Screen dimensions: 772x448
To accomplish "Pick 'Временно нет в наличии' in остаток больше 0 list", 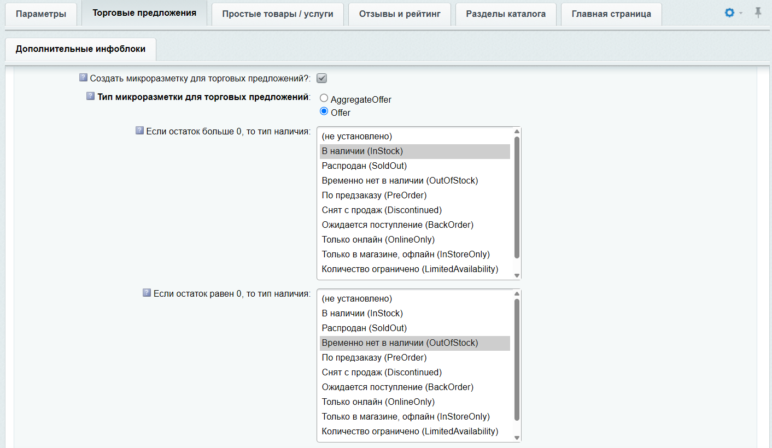I will tap(415, 181).
